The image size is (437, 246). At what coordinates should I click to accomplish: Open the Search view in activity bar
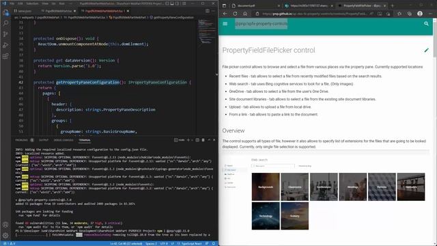point(5,23)
